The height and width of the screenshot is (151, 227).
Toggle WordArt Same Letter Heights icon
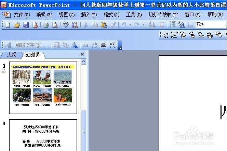click(x=85, y=45)
